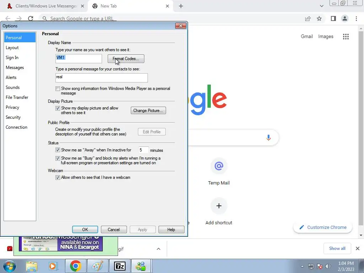Click Show all downloads button
The image size is (364, 273).
[337, 248]
